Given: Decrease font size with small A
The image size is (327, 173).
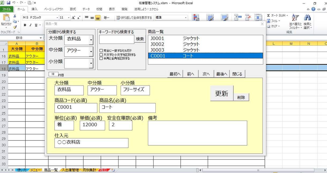Looking at the screenshot, I should point(79,18).
